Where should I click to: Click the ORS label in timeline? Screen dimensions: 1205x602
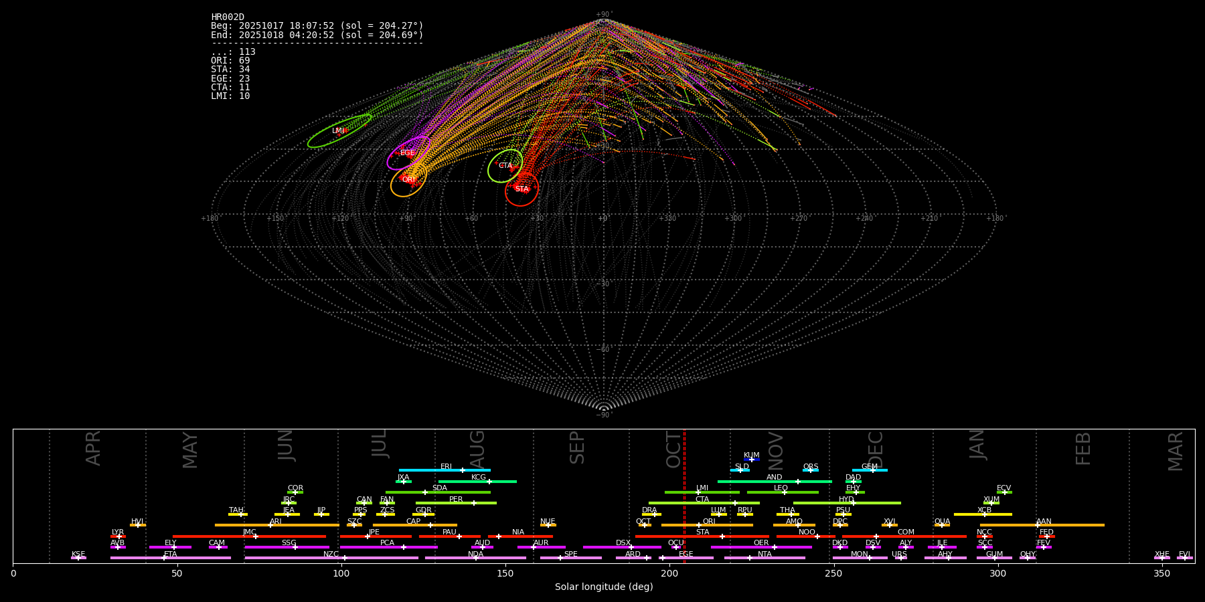(811, 467)
